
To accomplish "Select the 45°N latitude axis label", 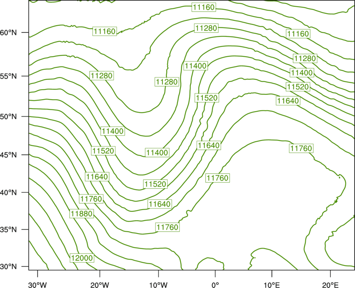I will (x=8, y=155).
